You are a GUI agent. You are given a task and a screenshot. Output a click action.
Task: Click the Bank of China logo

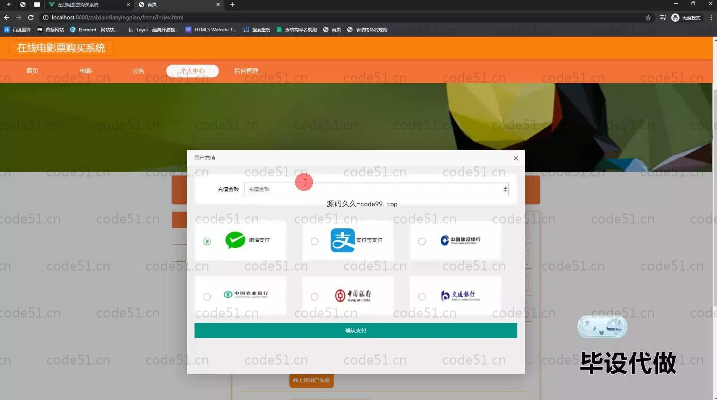[x=353, y=295]
